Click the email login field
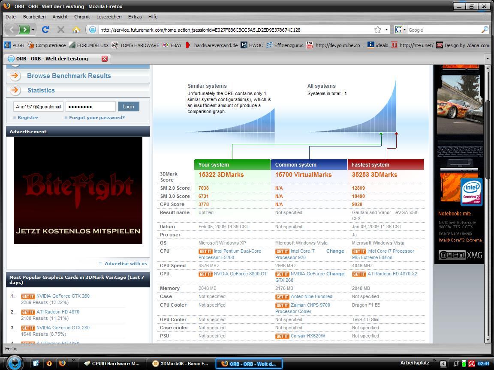Viewport: 494px width, 370px height. coord(38,107)
